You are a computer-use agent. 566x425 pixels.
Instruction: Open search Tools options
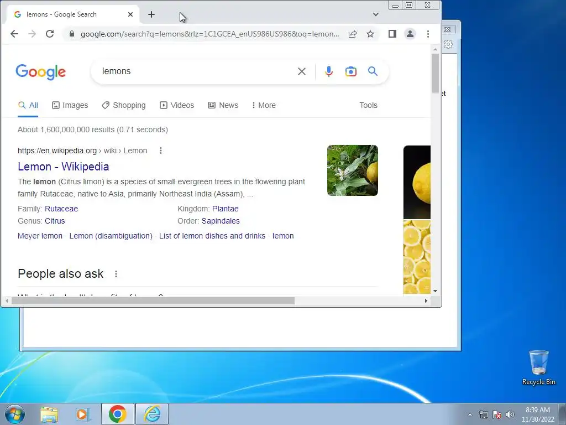[368, 105]
